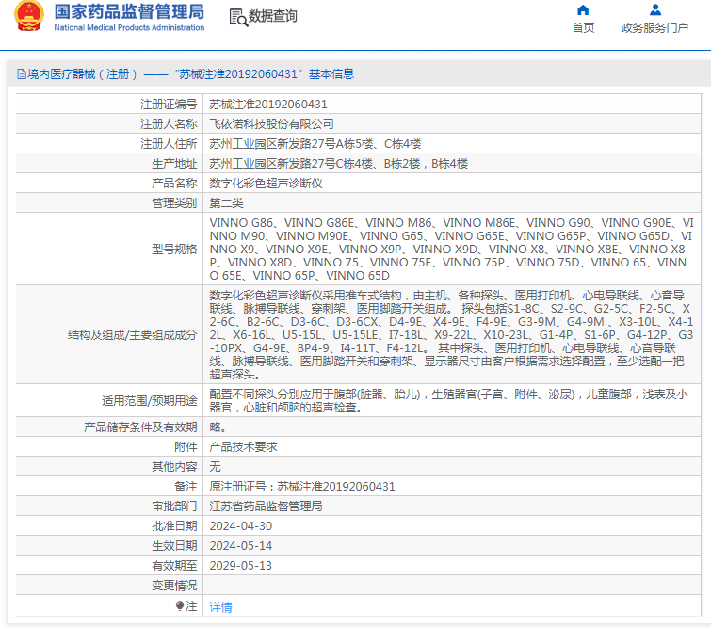The image size is (711, 628).
Task: Click the 批准日期 row label
Action: (x=174, y=526)
